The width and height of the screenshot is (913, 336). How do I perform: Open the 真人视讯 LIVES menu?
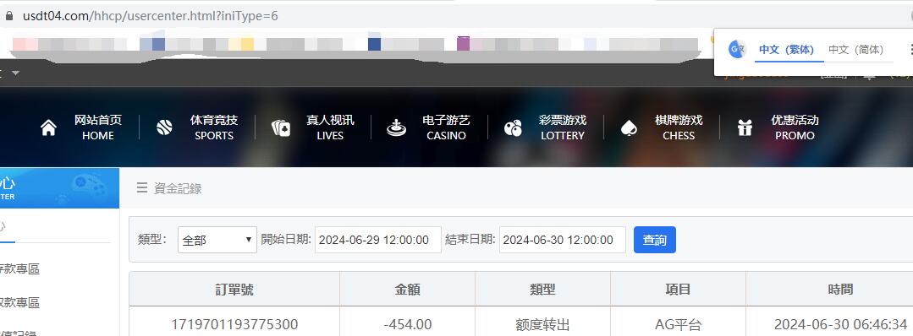click(x=330, y=127)
